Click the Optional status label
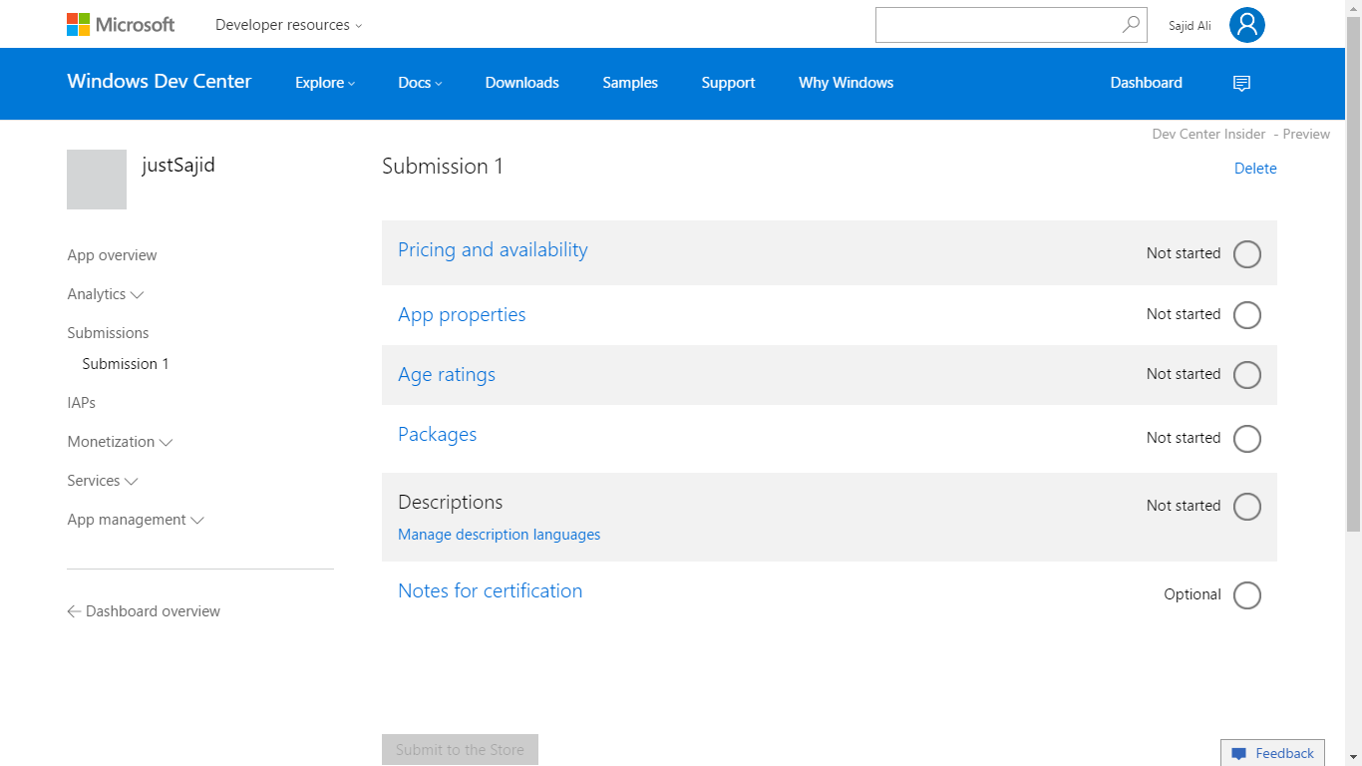Screen dimensions: 1362x766 click(x=1192, y=594)
